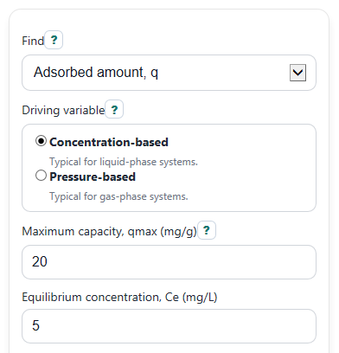Click the 'Driving variable' label
Image resolution: width=339 pixels, height=353 pixels.
[x=63, y=110]
